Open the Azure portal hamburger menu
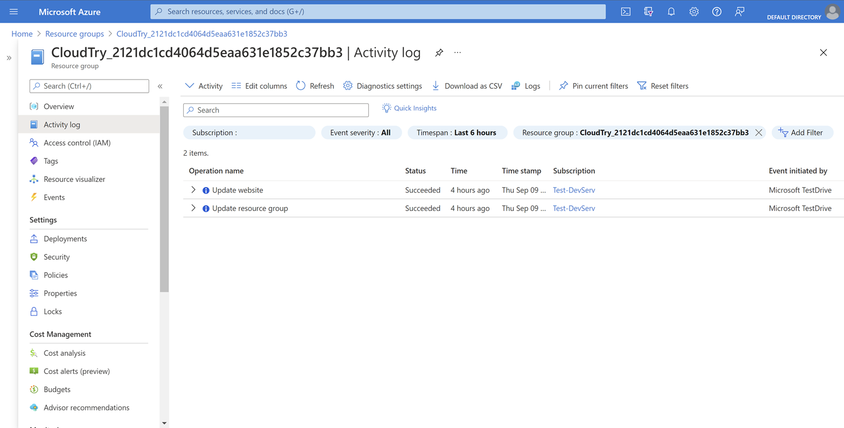Image resolution: width=844 pixels, height=428 pixels. pos(14,11)
